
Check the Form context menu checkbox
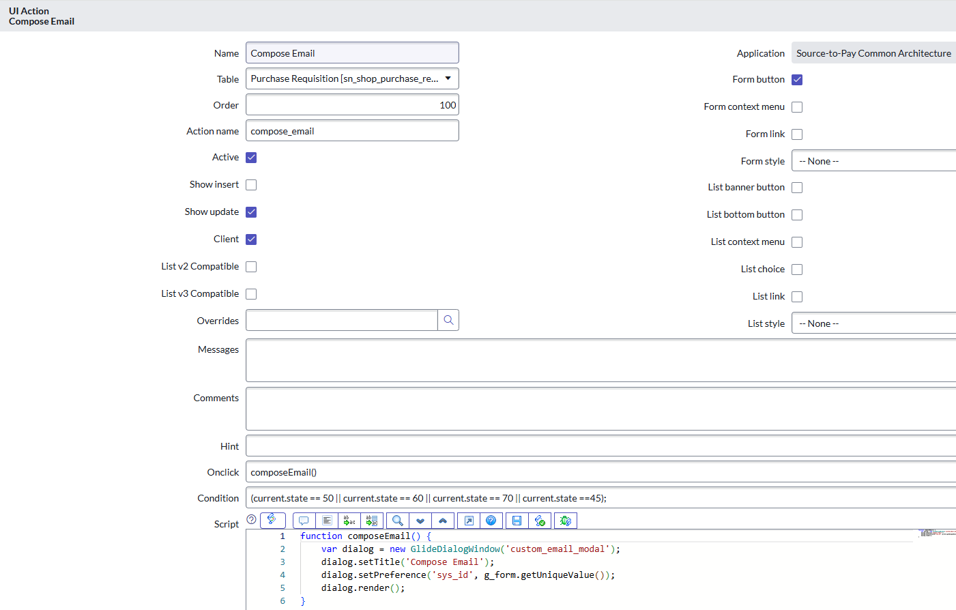tap(797, 107)
